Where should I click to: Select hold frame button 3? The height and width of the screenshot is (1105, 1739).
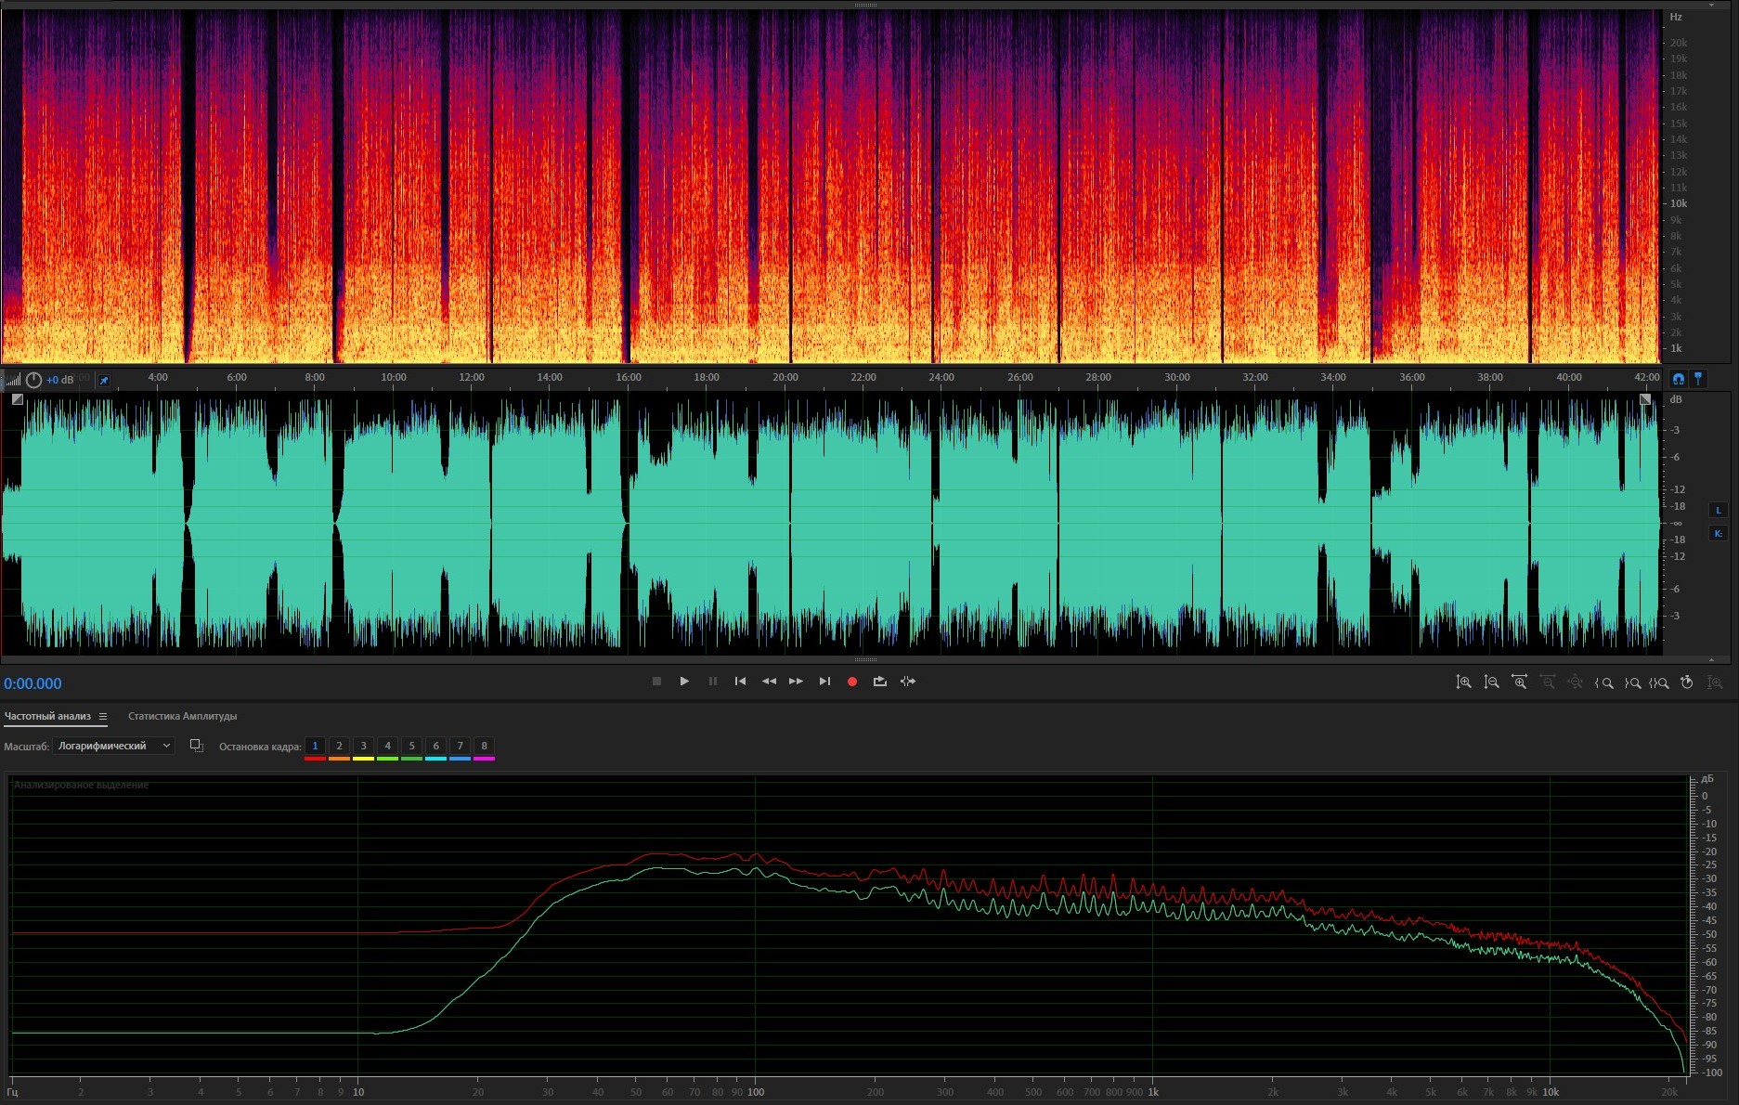point(363,746)
